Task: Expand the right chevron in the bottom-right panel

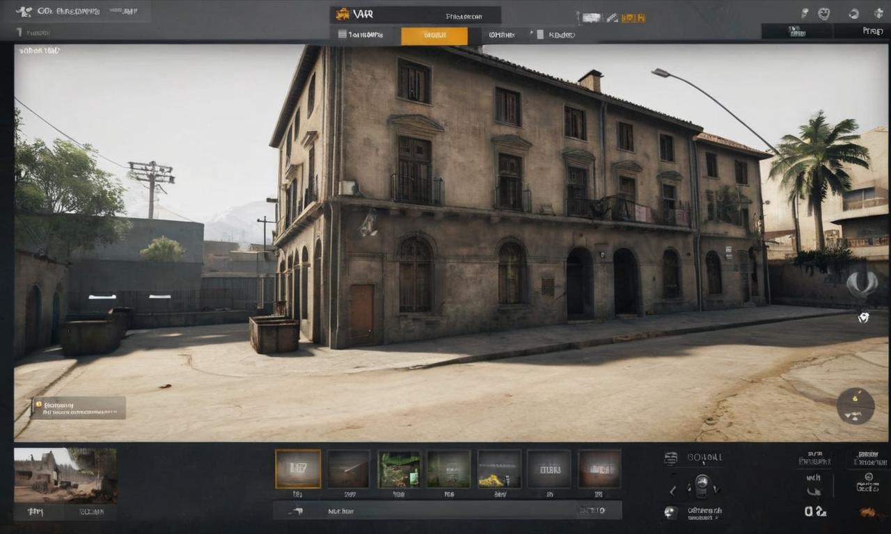Action: pos(716,490)
